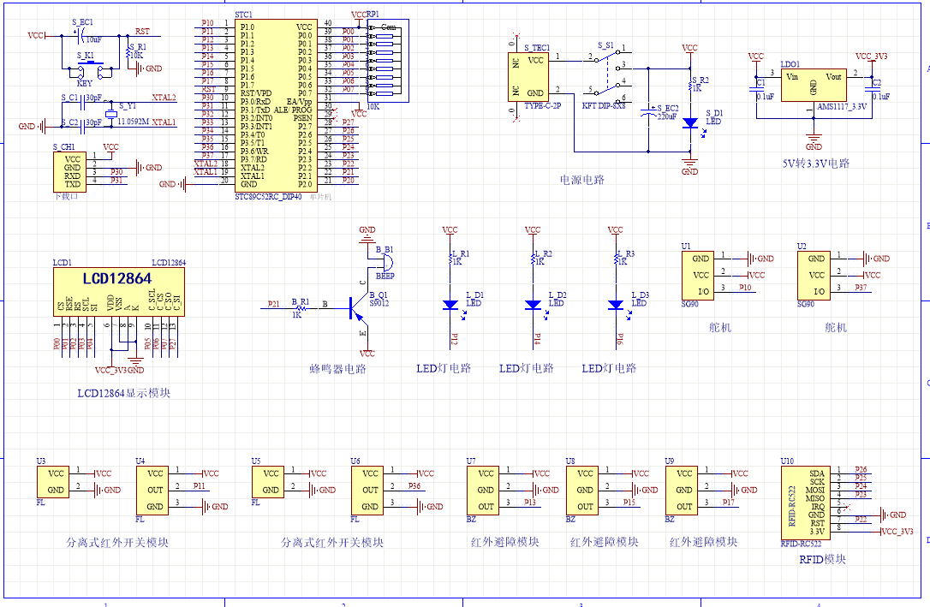
Task: Select the B_R1 1K base resistor
Action: (301, 305)
